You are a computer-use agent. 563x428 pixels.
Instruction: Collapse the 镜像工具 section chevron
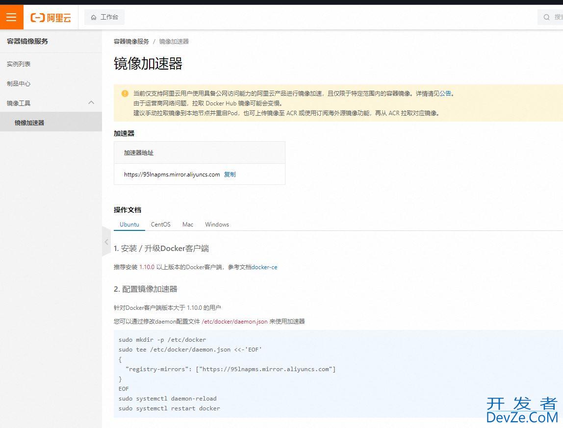tap(91, 102)
